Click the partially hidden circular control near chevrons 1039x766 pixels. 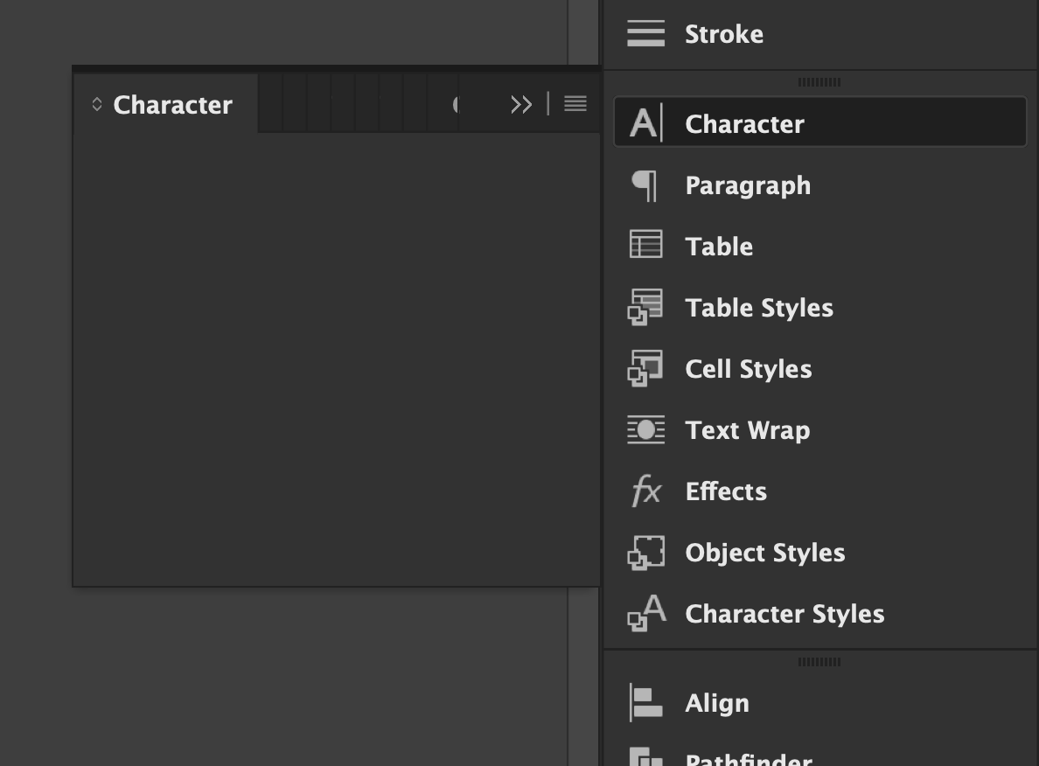pos(457,104)
